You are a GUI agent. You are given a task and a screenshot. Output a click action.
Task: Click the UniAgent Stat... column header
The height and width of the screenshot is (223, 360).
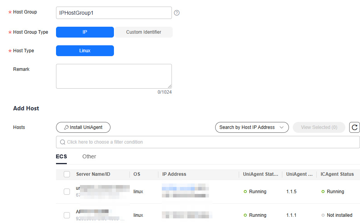(261, 174)
